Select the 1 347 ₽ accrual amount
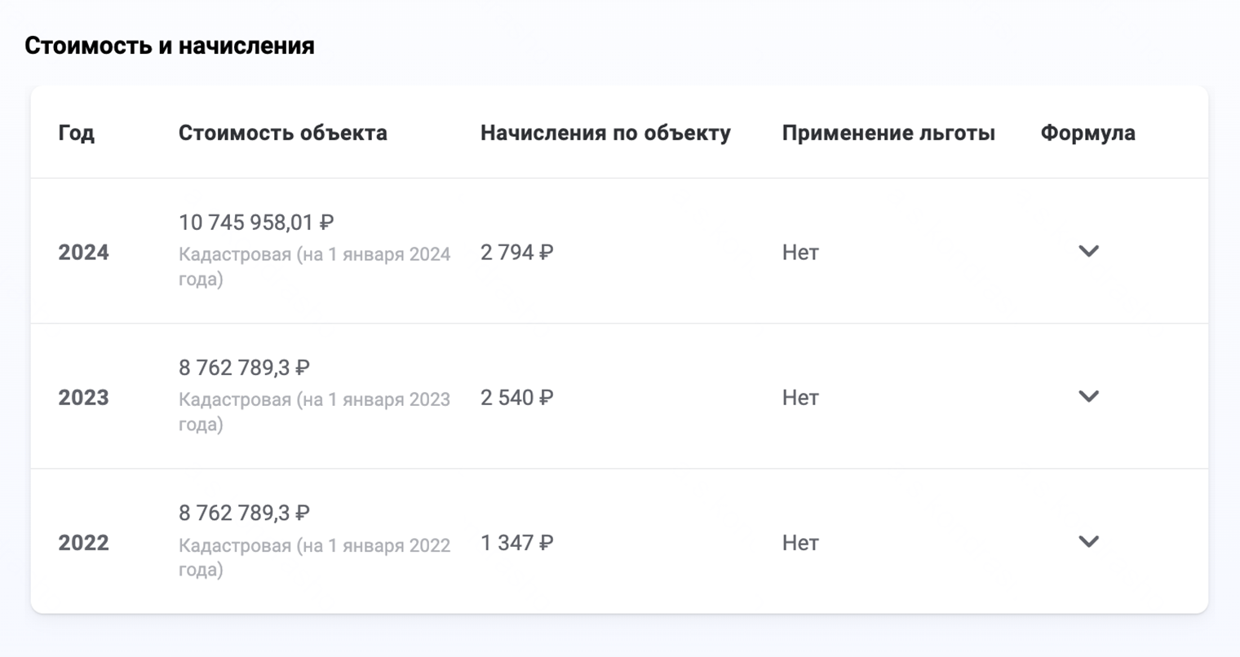Viewport: 1240px width, 657px height. coord(515,541)
